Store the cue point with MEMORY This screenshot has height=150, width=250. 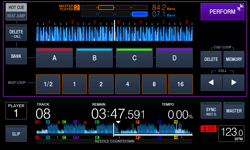(x=234, y=59)
